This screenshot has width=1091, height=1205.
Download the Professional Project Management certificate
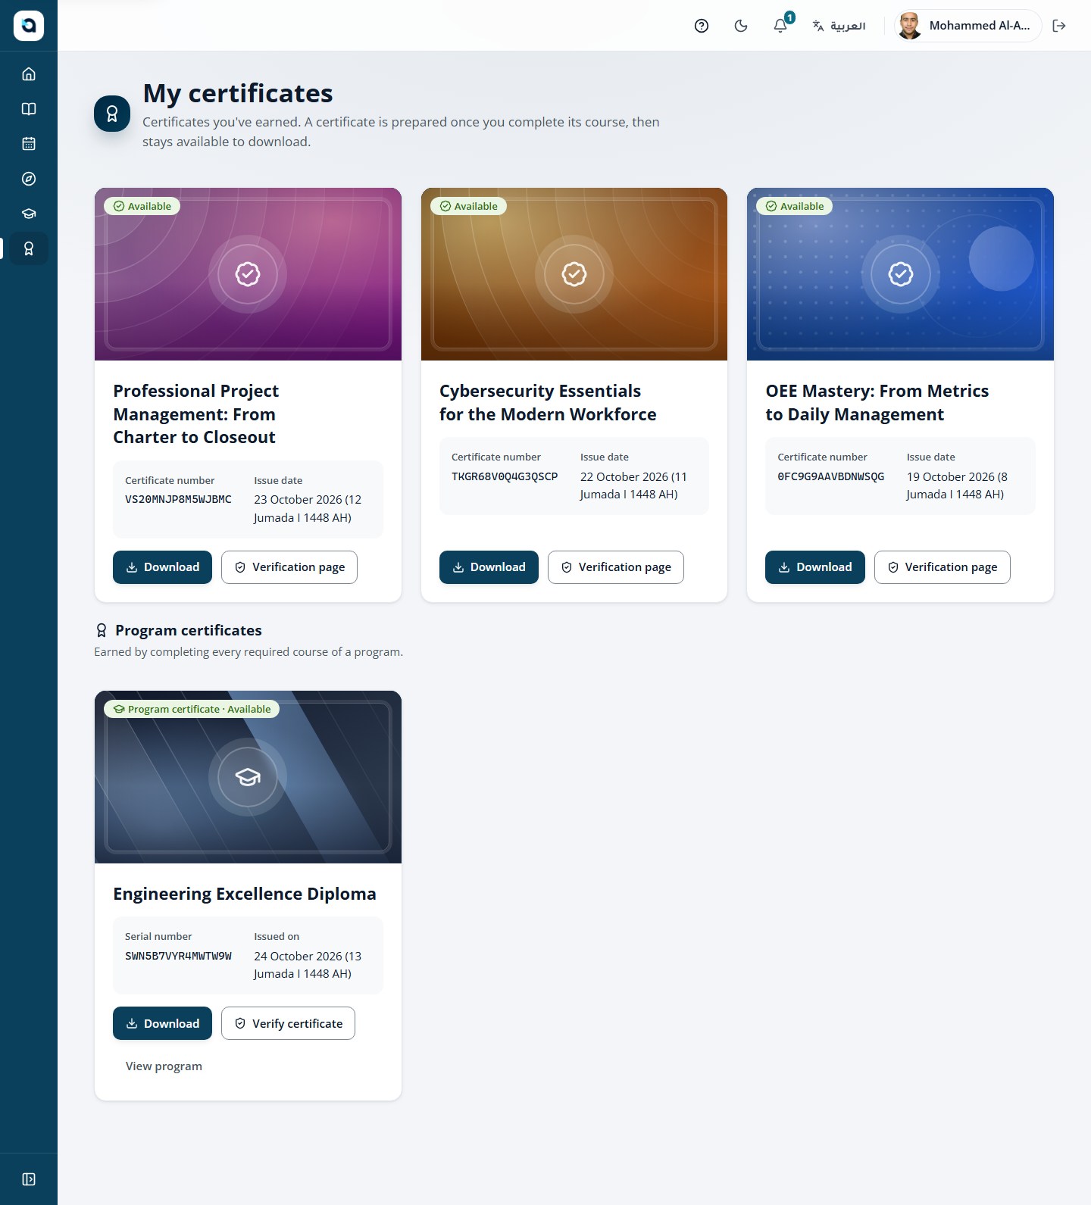162,567
